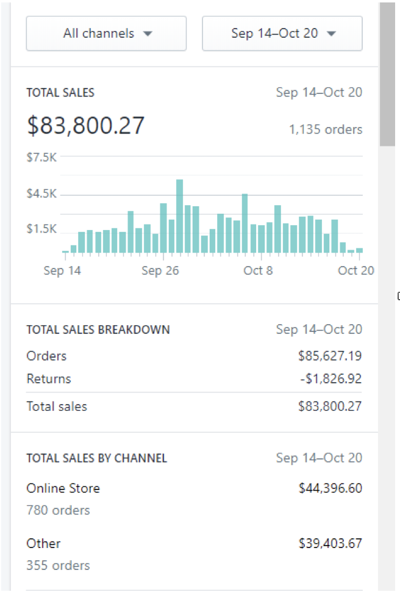Click the vertical scrollbar thumb

387,73
